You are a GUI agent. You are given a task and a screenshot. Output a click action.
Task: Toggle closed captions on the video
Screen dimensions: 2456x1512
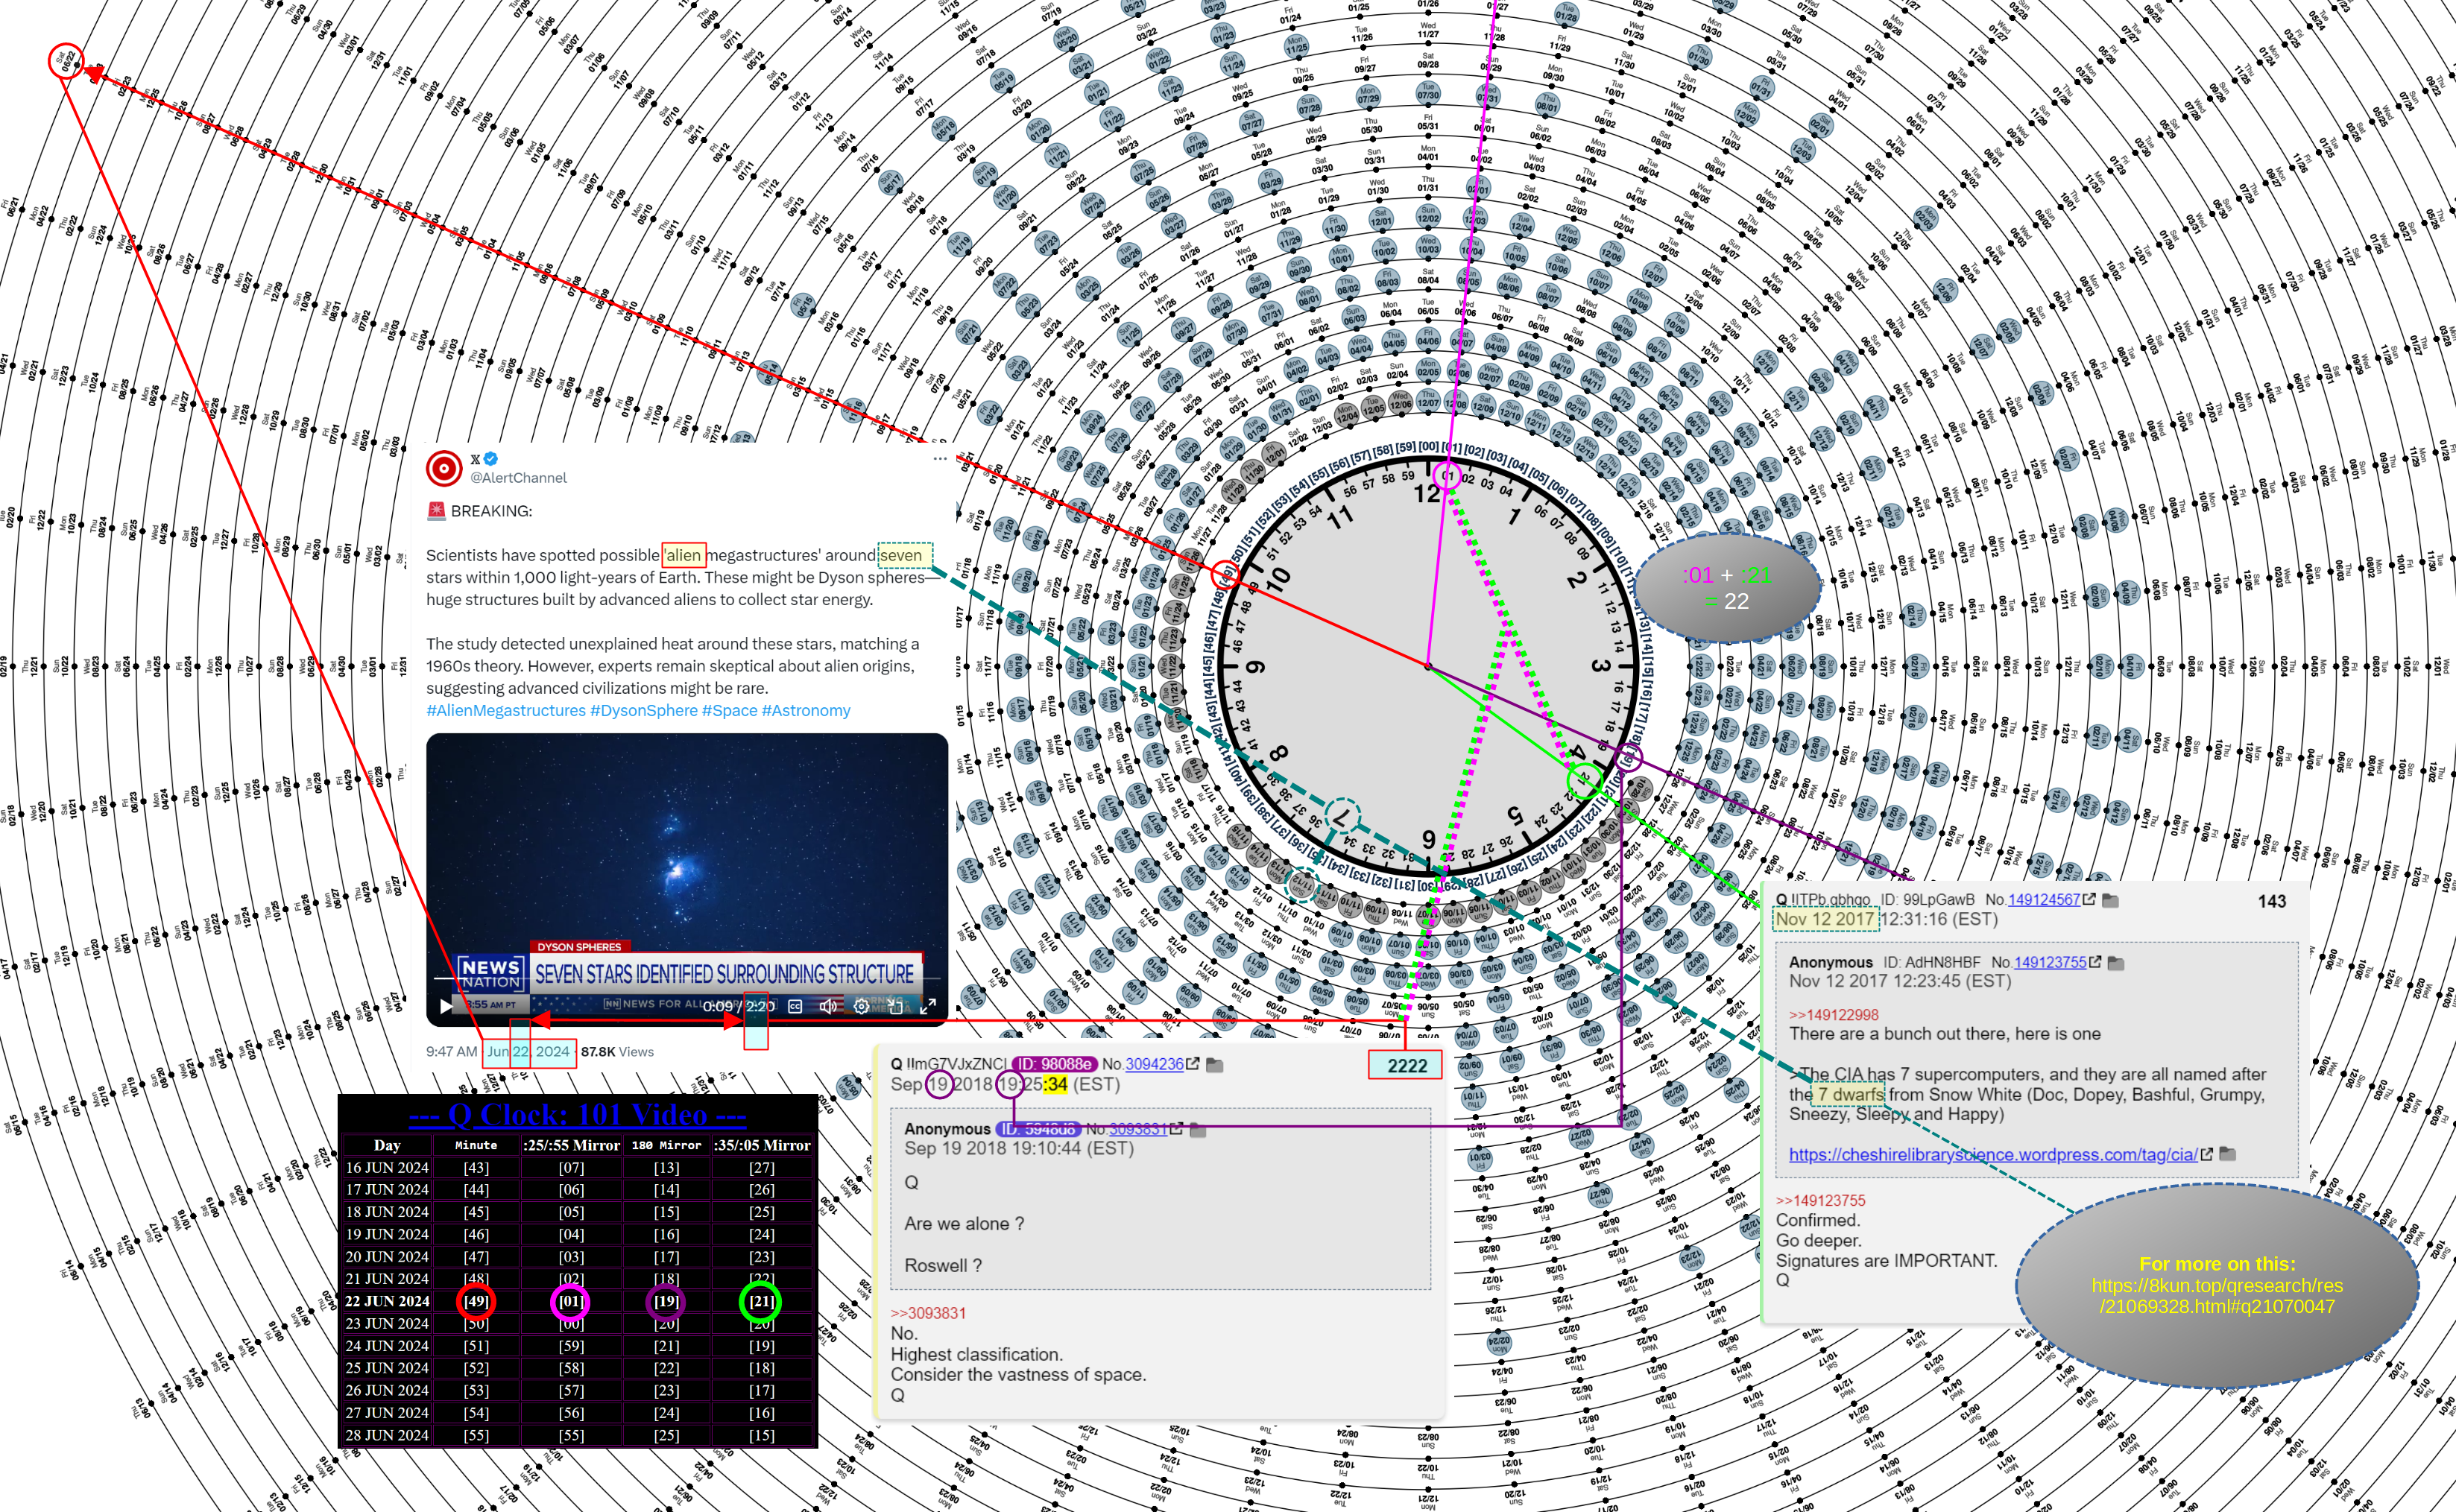click(795, 1006)
